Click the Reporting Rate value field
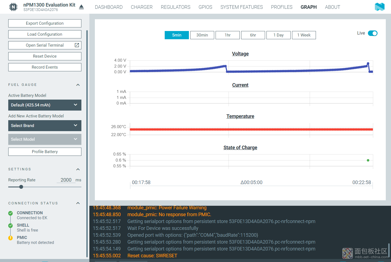The height and width of the screenshot is (262, 391). [66, 180]
